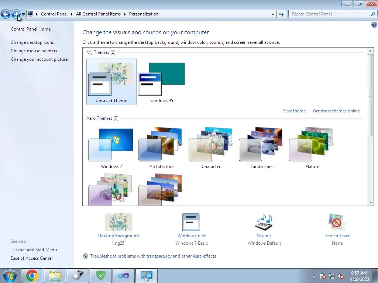Open the address bar history dropdown
378x283 pixels.
[x=273, y=14]
